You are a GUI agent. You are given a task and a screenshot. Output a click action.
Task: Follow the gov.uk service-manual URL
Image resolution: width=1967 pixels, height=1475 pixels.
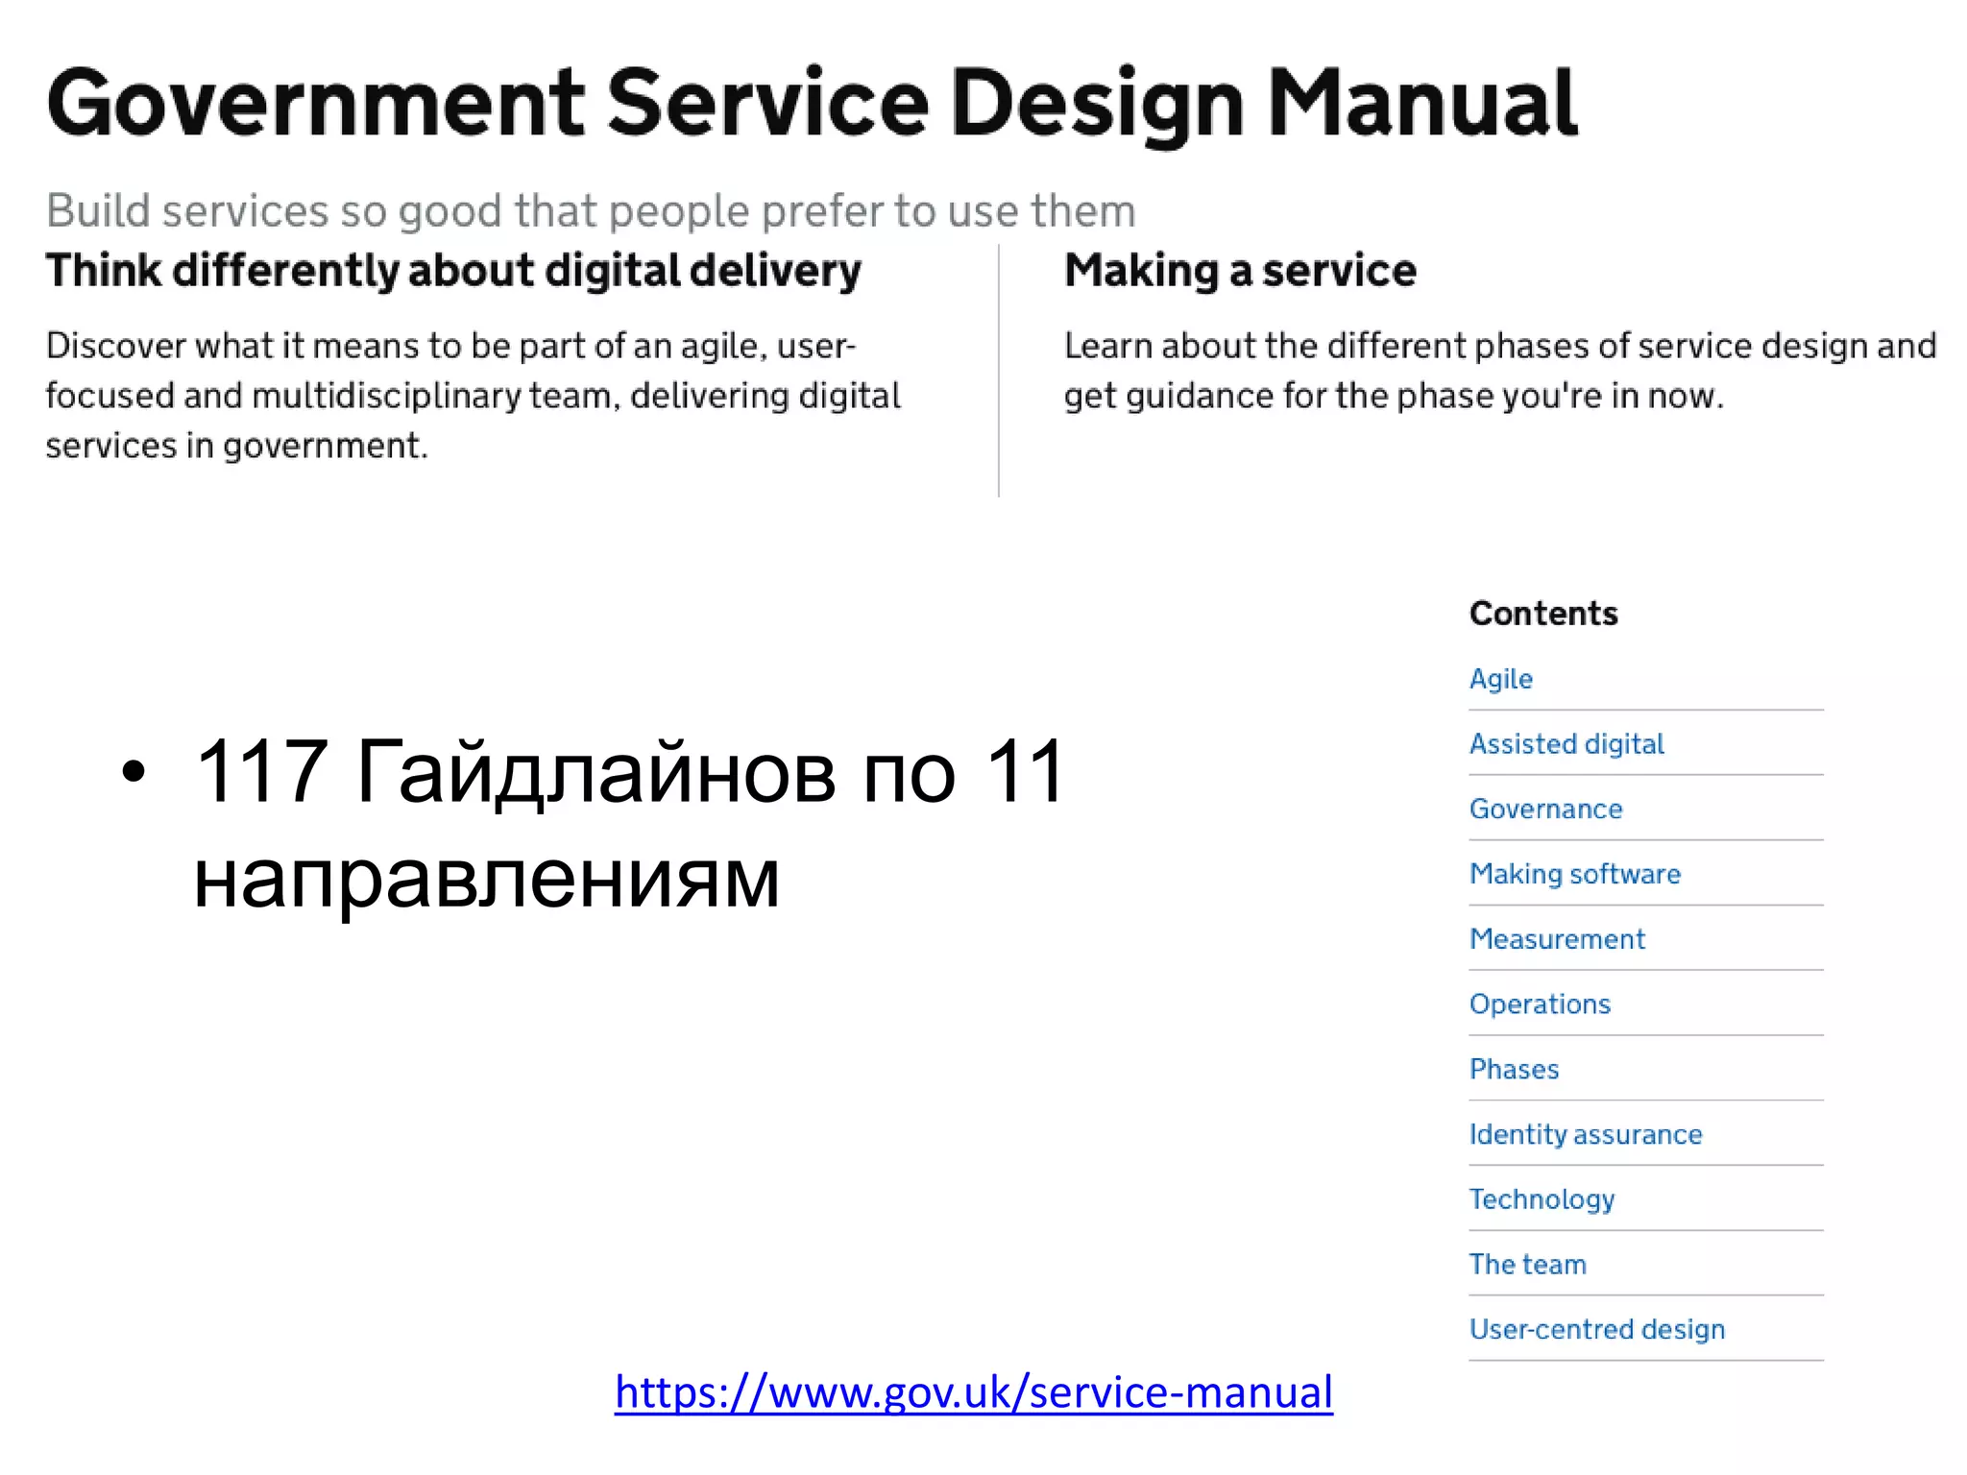coord(973,1392)
